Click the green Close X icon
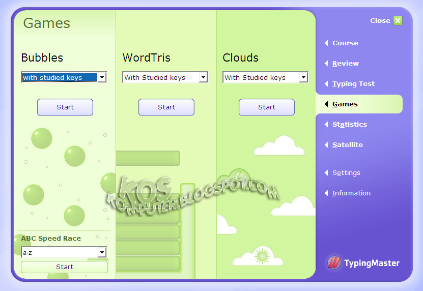 pyautogui.click(x=398, y=20)
